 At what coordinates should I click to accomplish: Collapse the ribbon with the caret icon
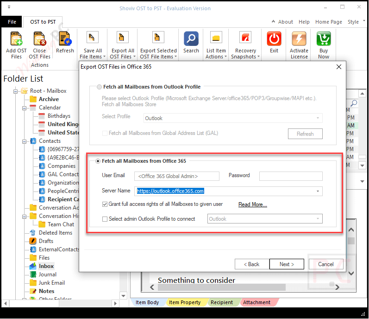(x=273, y=21)
